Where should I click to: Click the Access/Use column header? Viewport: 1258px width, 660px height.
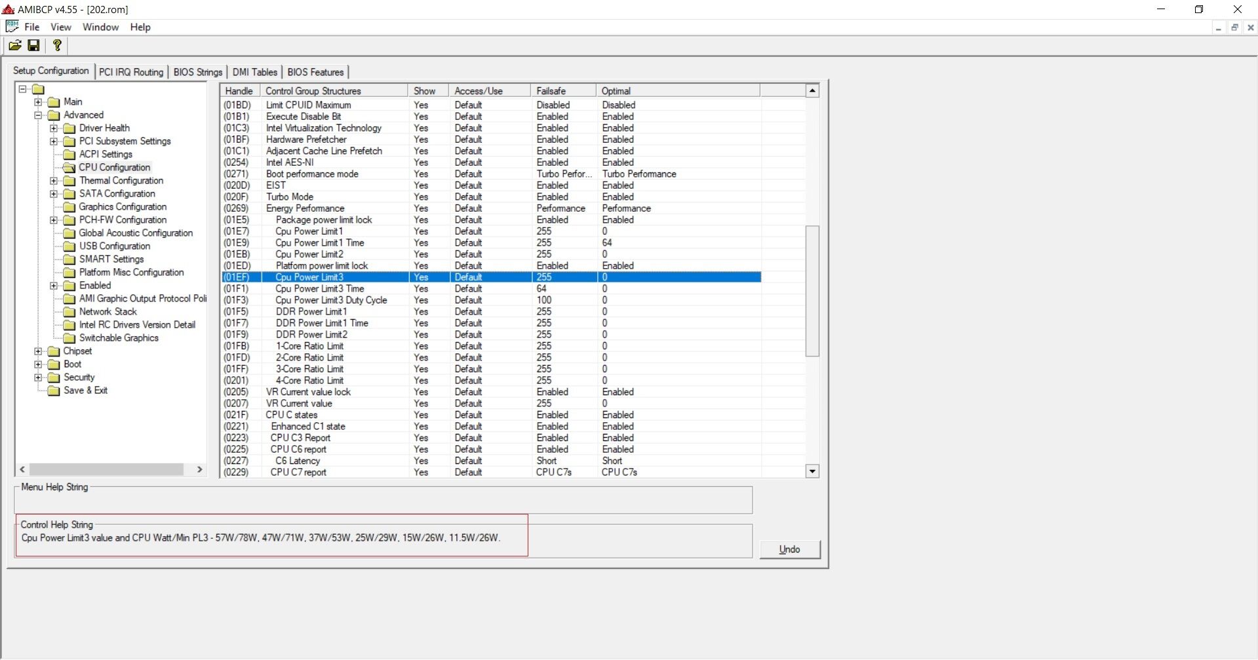[490, 91]
